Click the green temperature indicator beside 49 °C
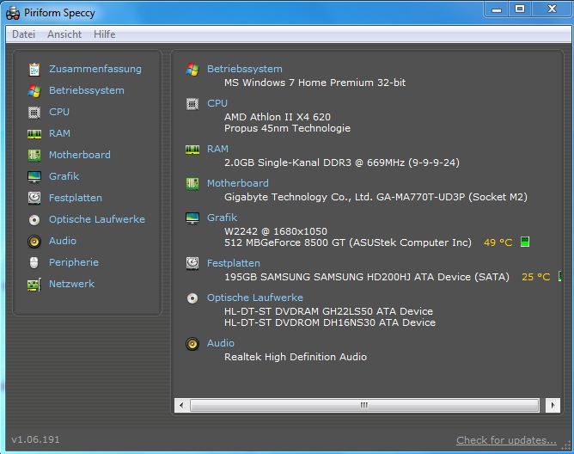This screenshot has height=454, width=574. [525, 242]
